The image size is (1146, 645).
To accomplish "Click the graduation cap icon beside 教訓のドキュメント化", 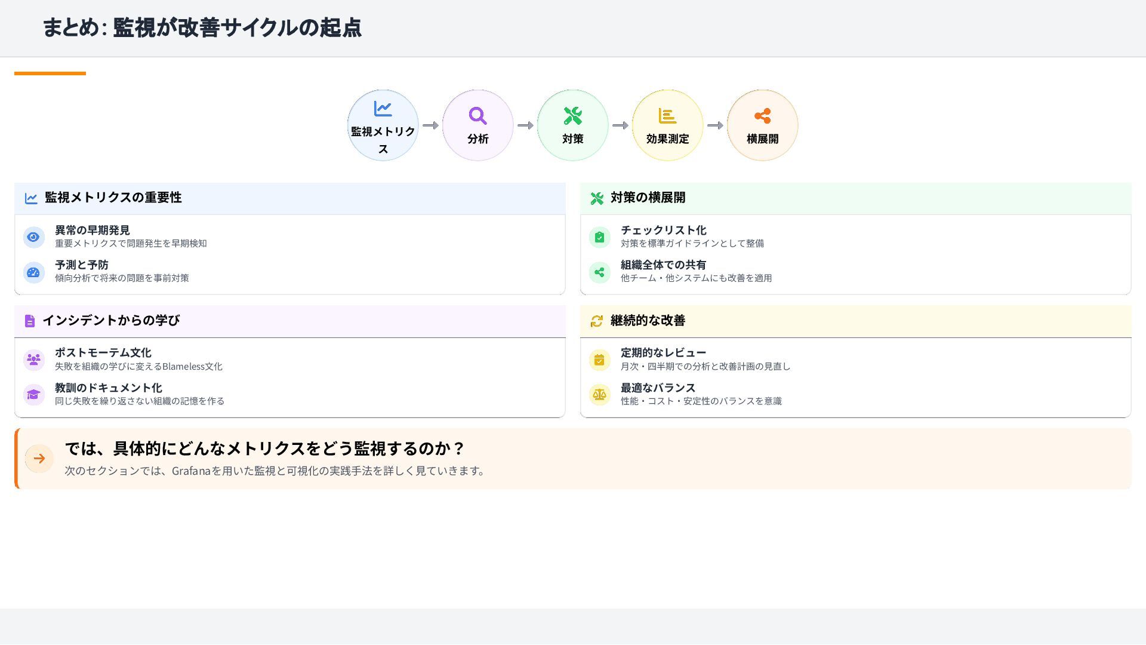I will (33, 395).
